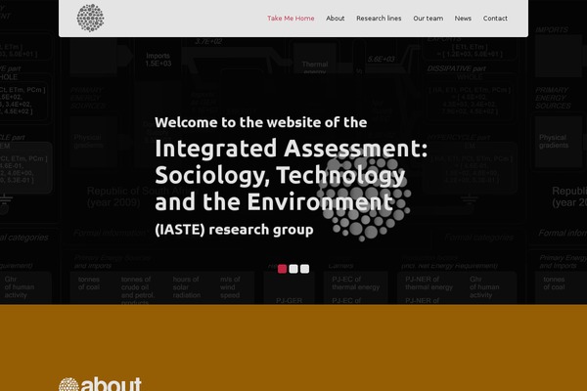
Task: Switch to the second slide indicator
Action: (293, 269)
